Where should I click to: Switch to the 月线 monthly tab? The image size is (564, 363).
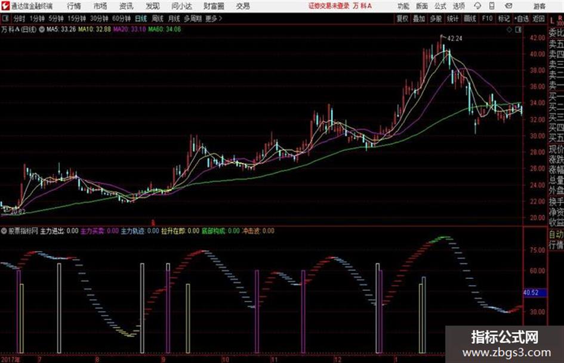click(174, 18)
